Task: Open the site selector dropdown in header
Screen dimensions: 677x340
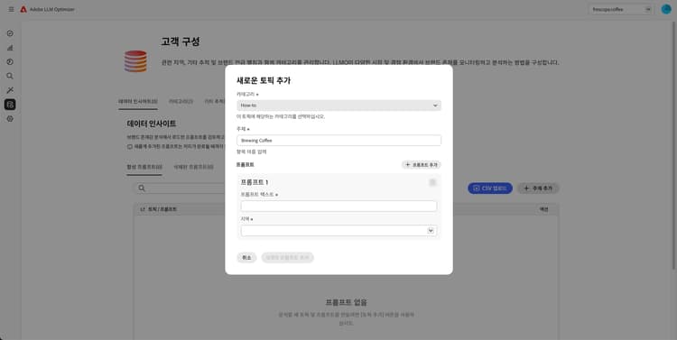Action: pos(620,9)
